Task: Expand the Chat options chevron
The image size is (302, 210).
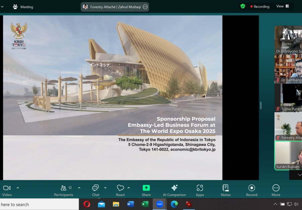Action: [x=105, y=188]
